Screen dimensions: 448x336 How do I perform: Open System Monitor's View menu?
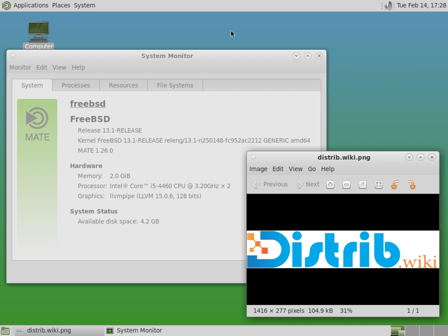click(x=59, y=68)
